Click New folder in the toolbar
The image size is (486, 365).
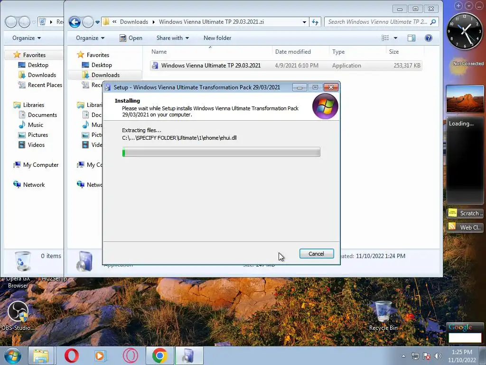(x=217, y=38)
